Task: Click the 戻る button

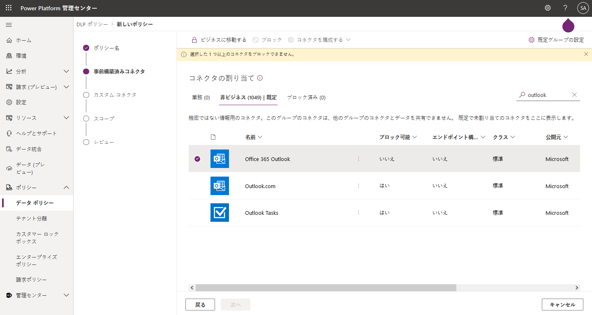Action: (x=200, y=305)
